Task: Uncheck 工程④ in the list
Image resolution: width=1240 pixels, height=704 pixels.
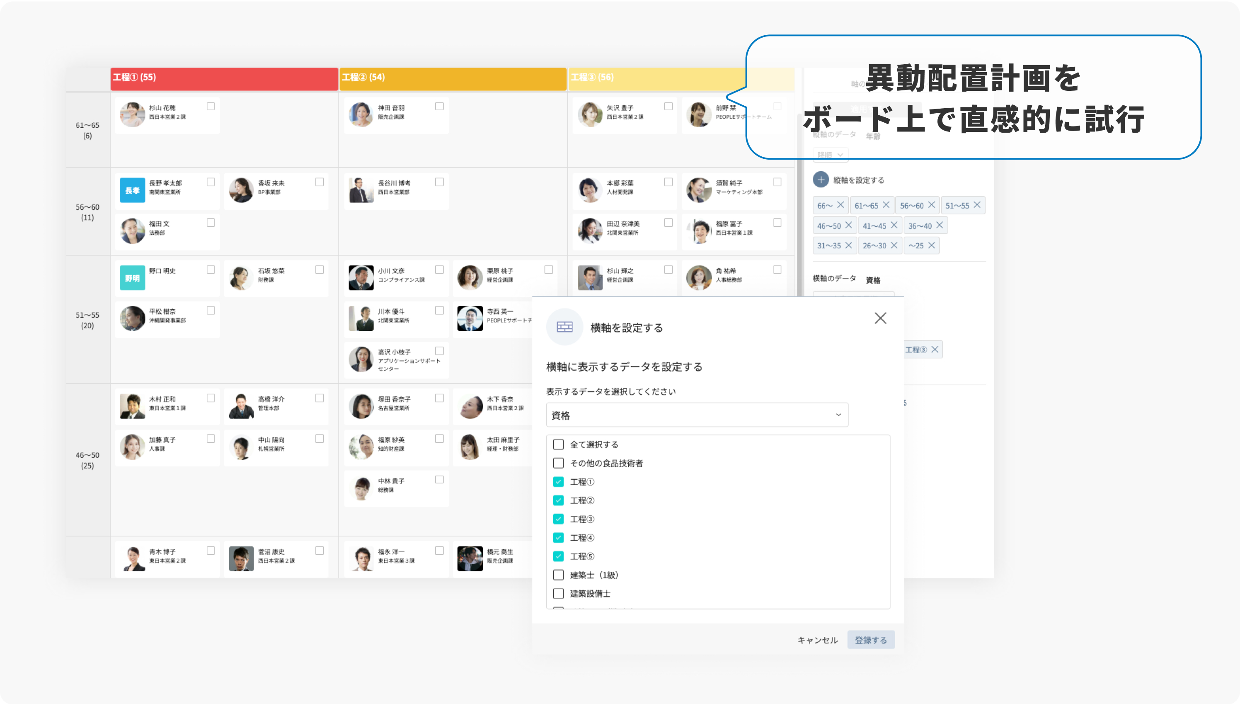Action: [x=558, y=538]
